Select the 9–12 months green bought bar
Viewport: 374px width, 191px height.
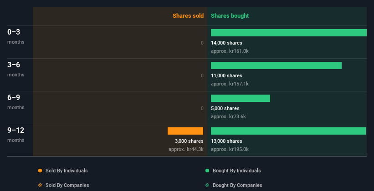tap(288, 131)
